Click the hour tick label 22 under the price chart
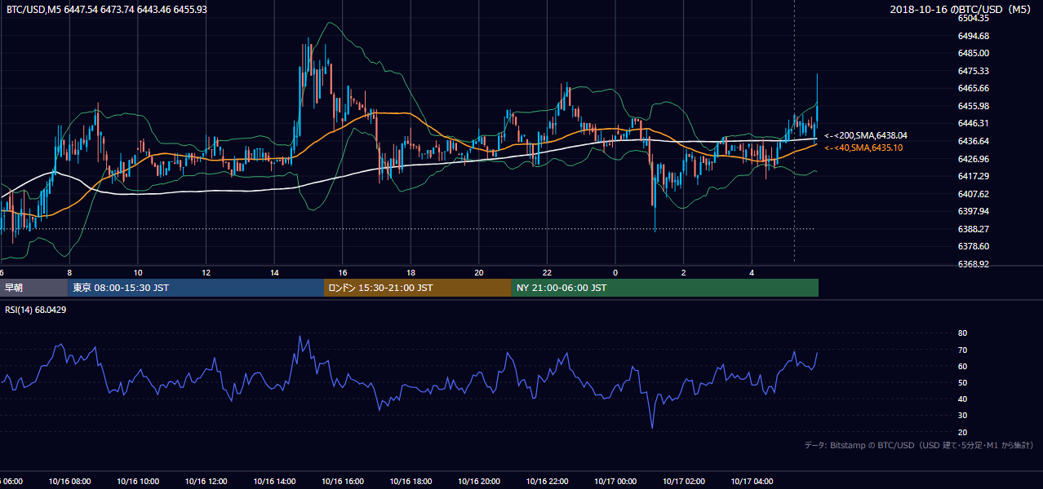This screenshot has width=1043, height=489. point(547,272)
